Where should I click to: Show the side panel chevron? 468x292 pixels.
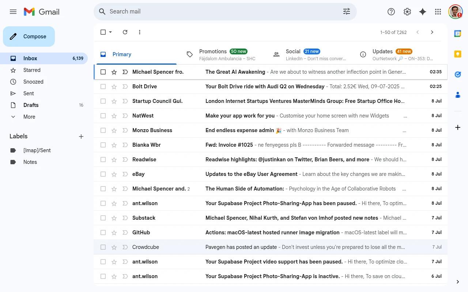(x=458, y=282)
